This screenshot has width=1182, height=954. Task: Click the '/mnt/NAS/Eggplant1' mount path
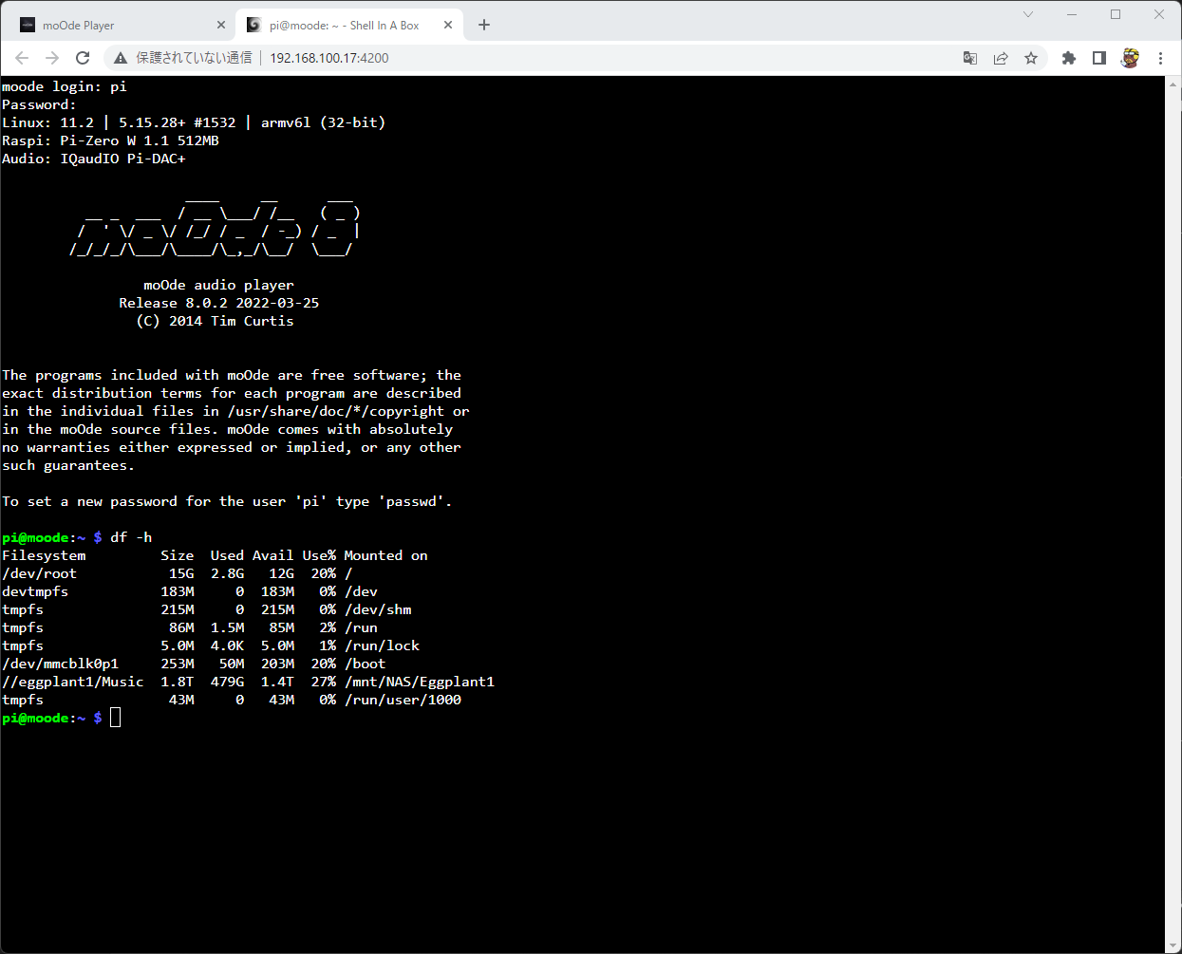point(420,682)
